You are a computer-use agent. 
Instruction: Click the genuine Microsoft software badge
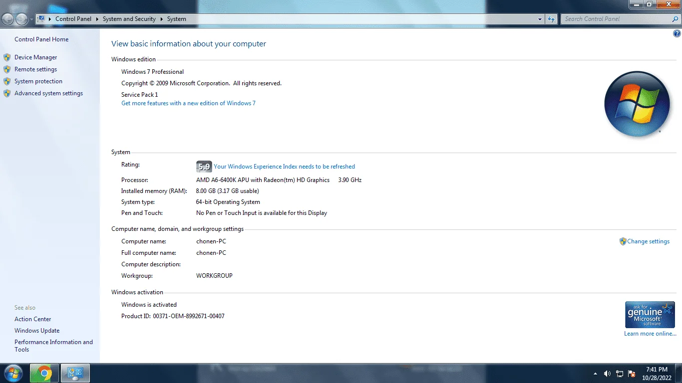650,314
